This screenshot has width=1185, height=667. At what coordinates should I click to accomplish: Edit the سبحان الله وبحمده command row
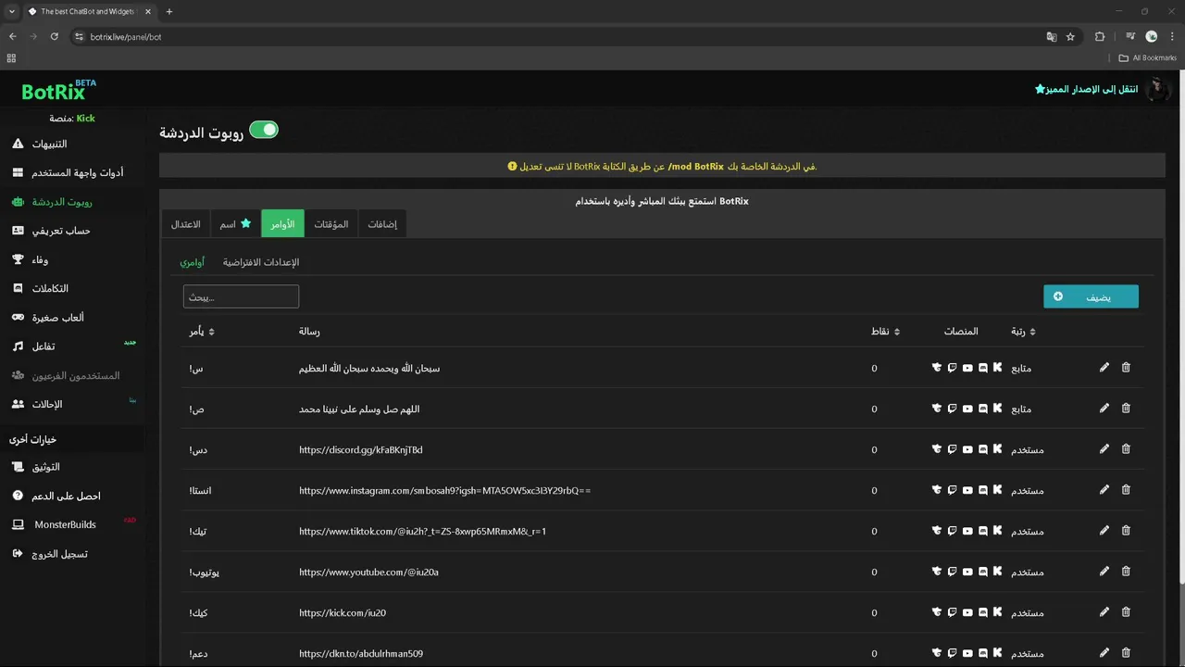coord(1104,368)
